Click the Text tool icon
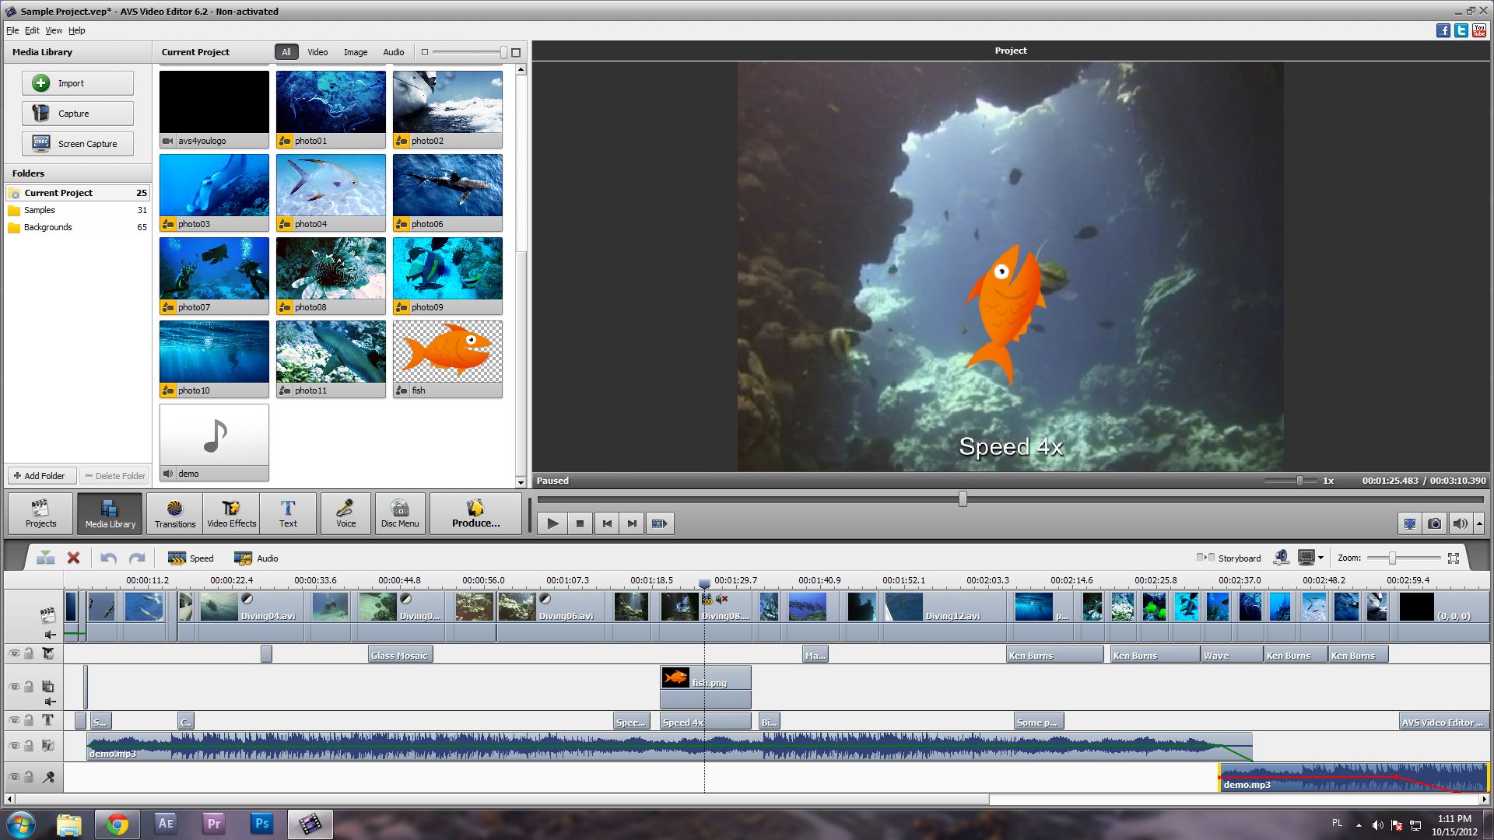 tap(286, 511)
